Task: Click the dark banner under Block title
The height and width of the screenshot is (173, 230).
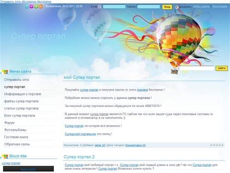Action: [x=29, y=169]
